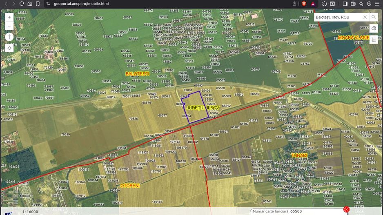Open the extensions puzzle icon
383x215 pixels.
pos(324,4)
